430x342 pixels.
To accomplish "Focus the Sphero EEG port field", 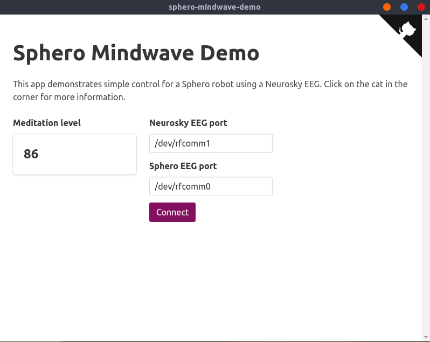I will pos(211,186).
